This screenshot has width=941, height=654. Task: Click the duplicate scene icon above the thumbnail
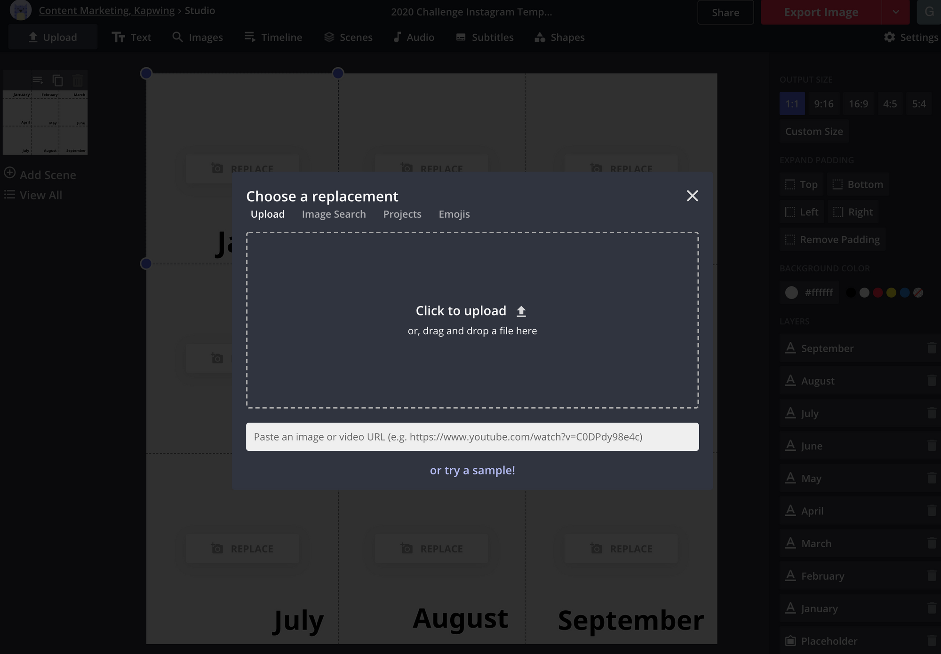(x=58, y=80)
